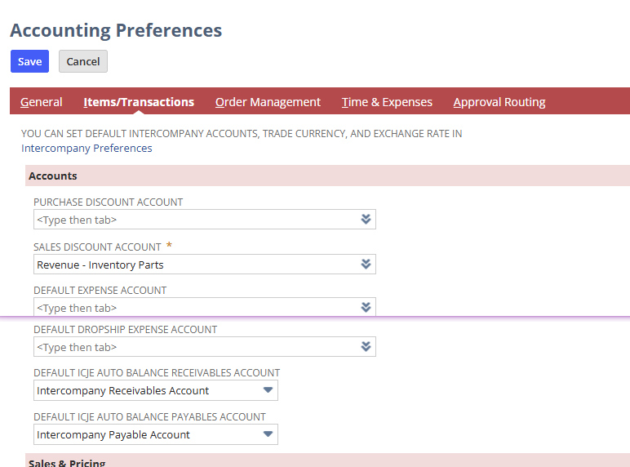Viewport: 630px width, 467px height.
Task: Click the Purchase Discount Account double-arrow icon
Action: (x=366, y=220)
